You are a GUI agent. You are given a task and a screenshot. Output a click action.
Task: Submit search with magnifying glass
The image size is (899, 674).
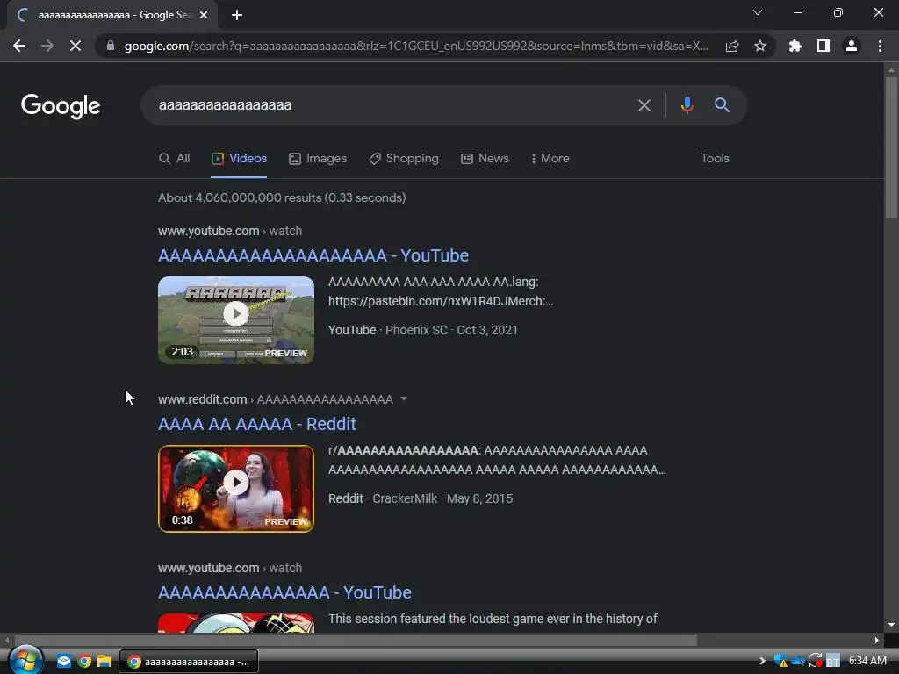722,105
